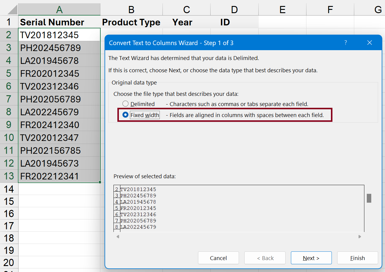Select the row 20 header
The width and height of the screenshot is (385, 272).
[x=9, y=262]
